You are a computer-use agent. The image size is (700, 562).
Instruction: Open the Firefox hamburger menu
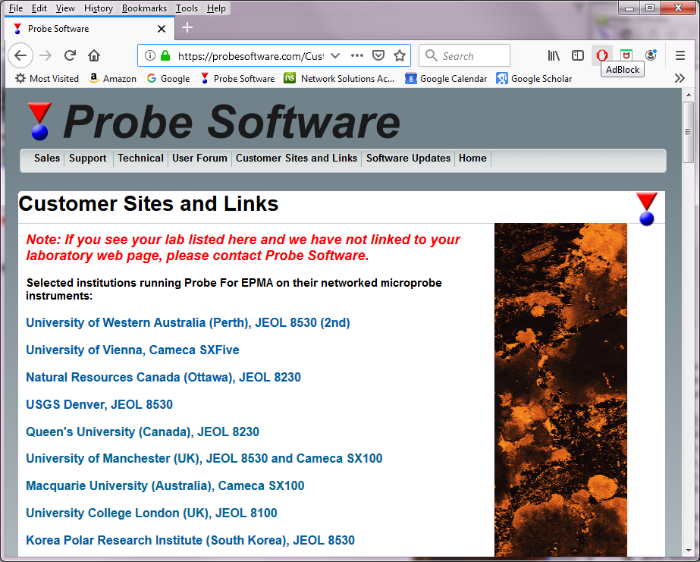(680, 55)
